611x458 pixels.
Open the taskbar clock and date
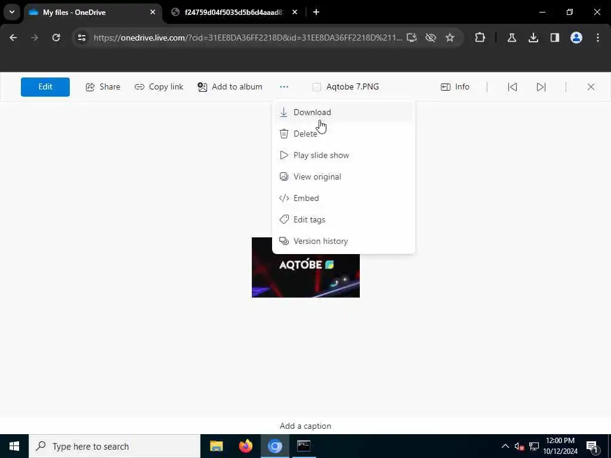click(560, 446)
